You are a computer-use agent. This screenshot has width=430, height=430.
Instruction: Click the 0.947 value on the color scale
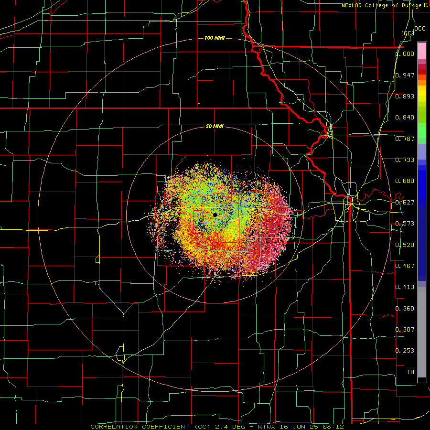coord(405,75)
